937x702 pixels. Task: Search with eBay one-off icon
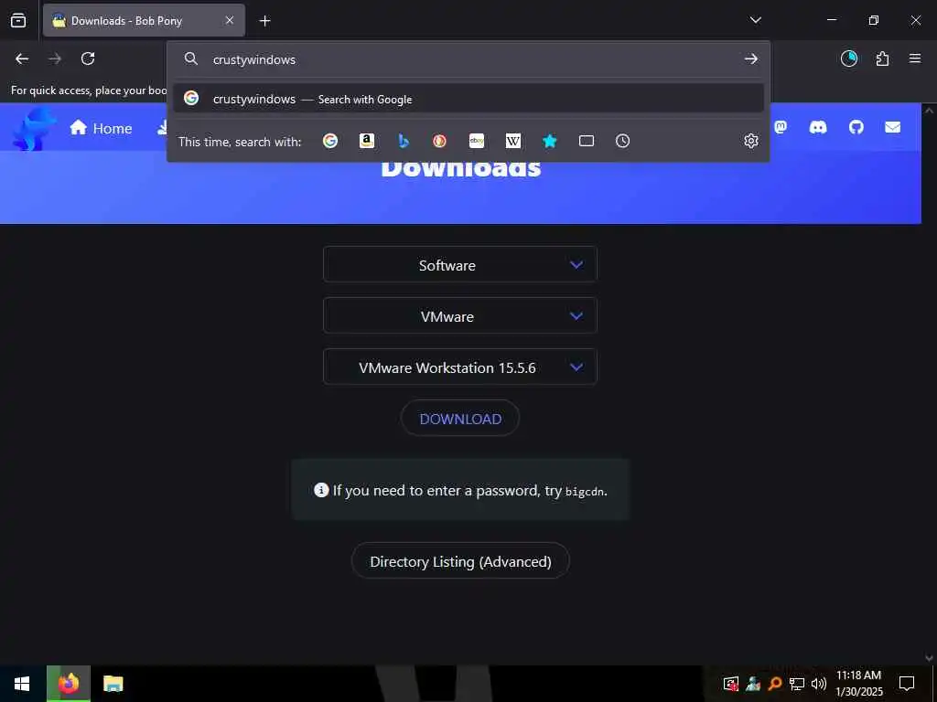(477, 141)
